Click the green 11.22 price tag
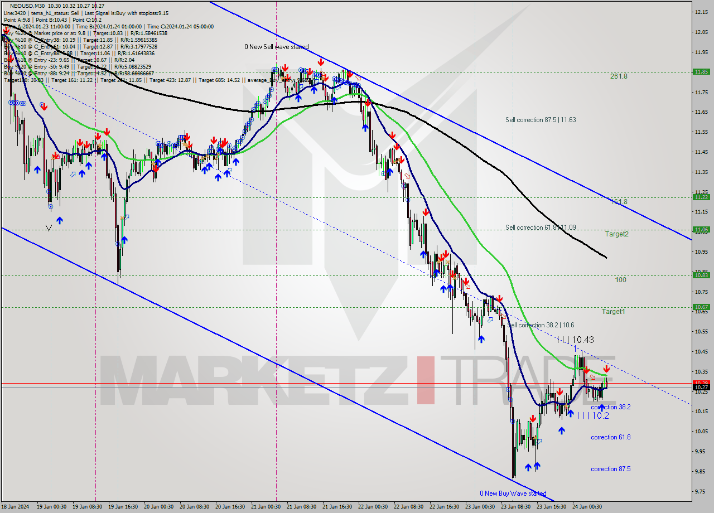The height and width of the screenshot is (513, 714). coord(701,197)
